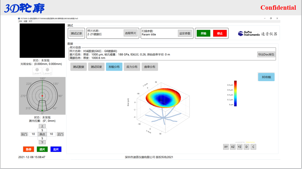Click the D plot view button
Image resolution: width=302 pixels, height=169 pixels.
[x=246, y=147]
